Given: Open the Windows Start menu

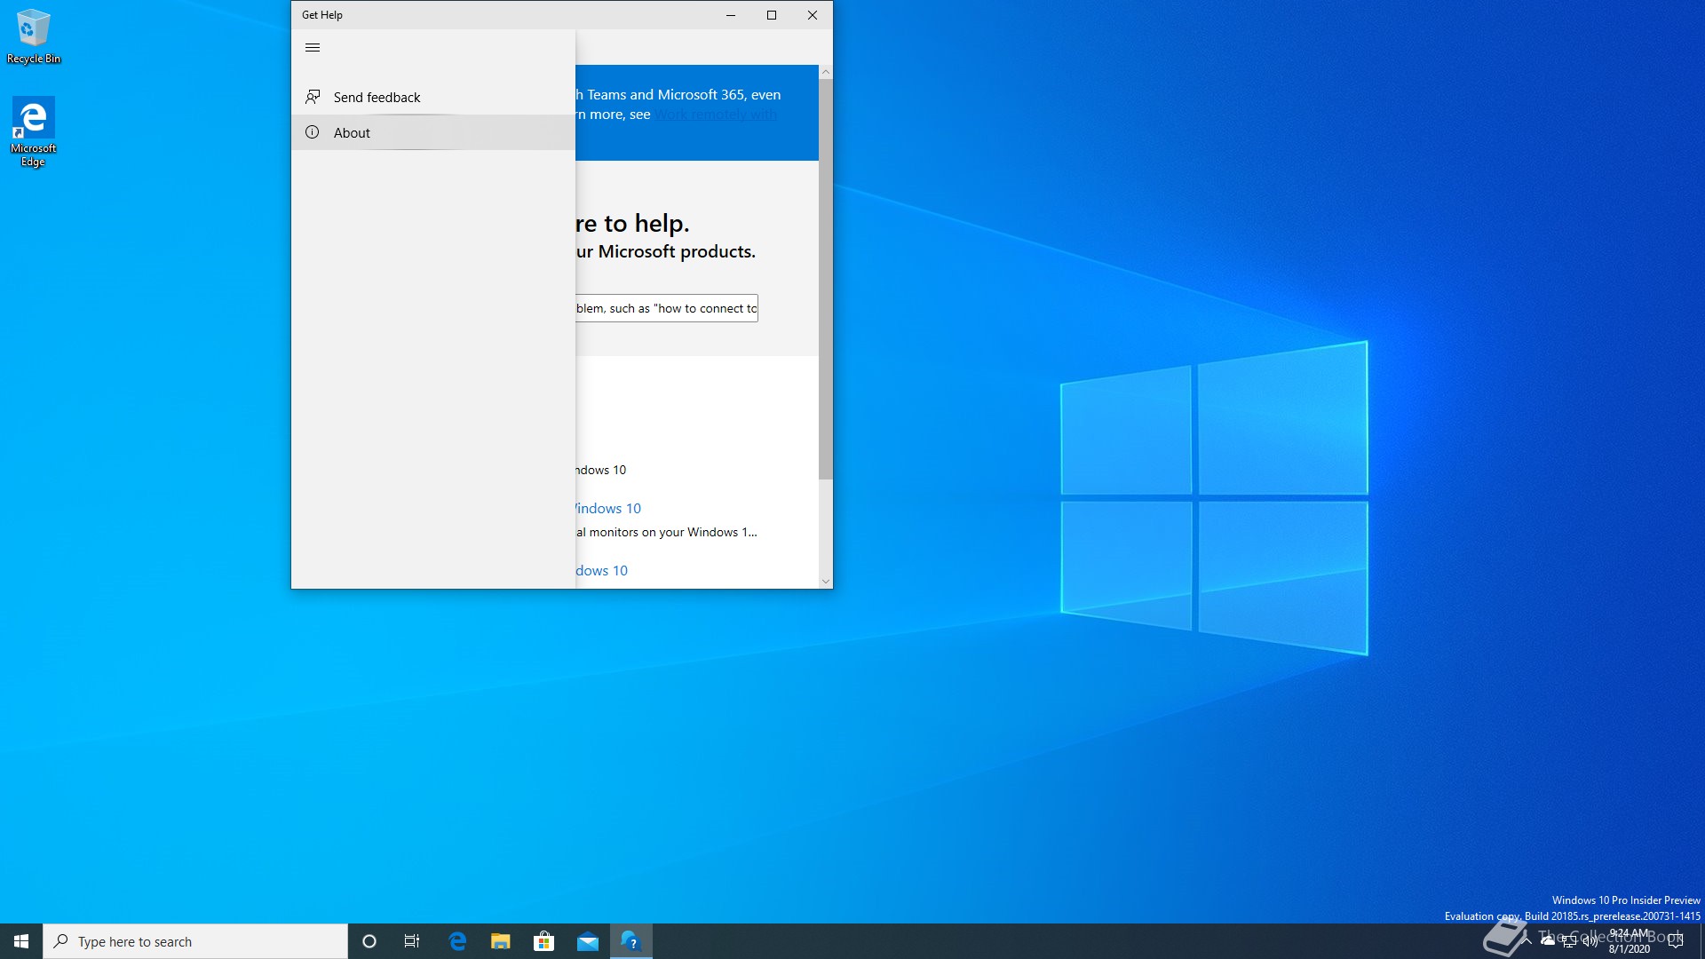Looking at the screenshot, I should [x=21, y=941].
